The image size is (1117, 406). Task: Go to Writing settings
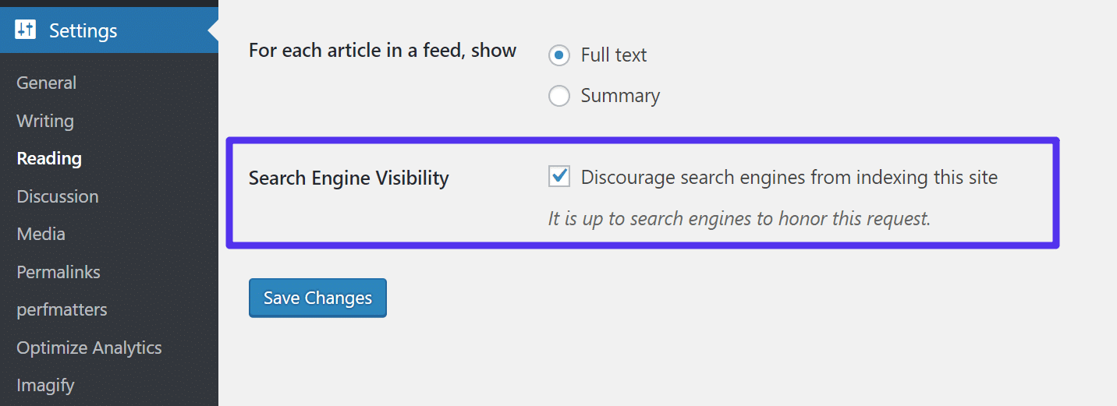[45, 121]
